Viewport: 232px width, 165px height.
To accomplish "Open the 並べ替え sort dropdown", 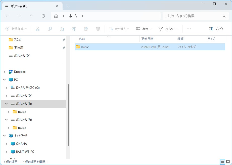I will (119, 29).
